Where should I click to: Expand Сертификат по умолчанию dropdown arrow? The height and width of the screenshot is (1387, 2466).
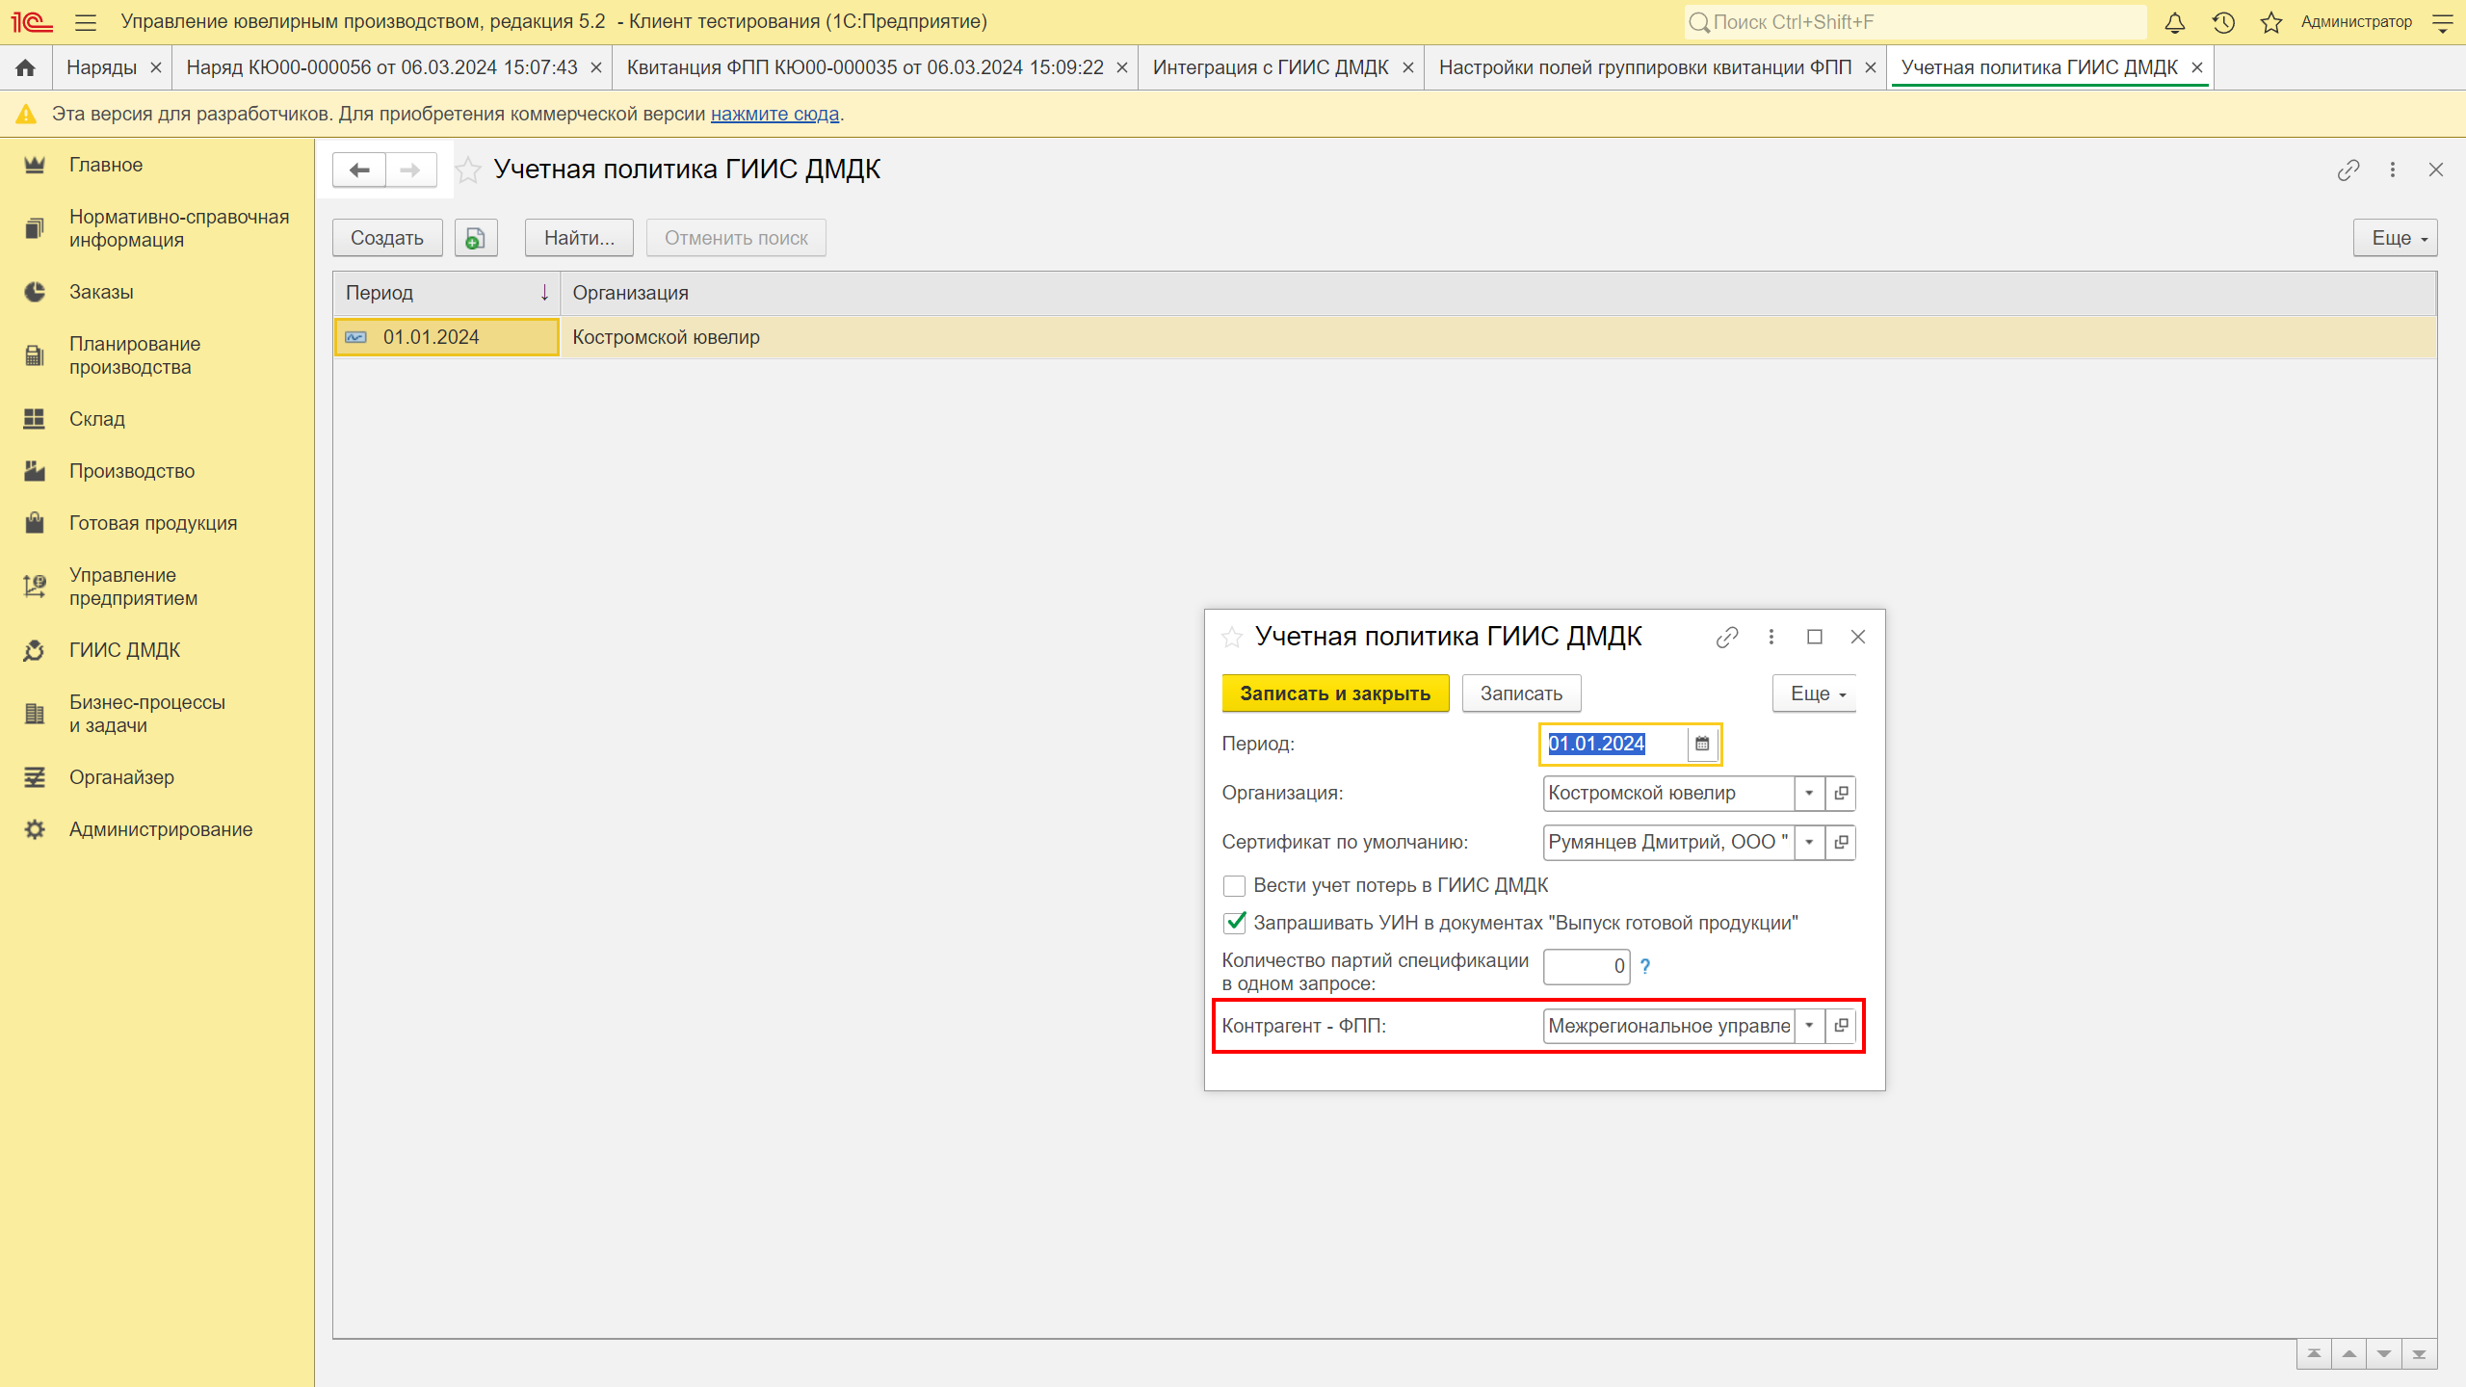click(x=1809, y=842)
